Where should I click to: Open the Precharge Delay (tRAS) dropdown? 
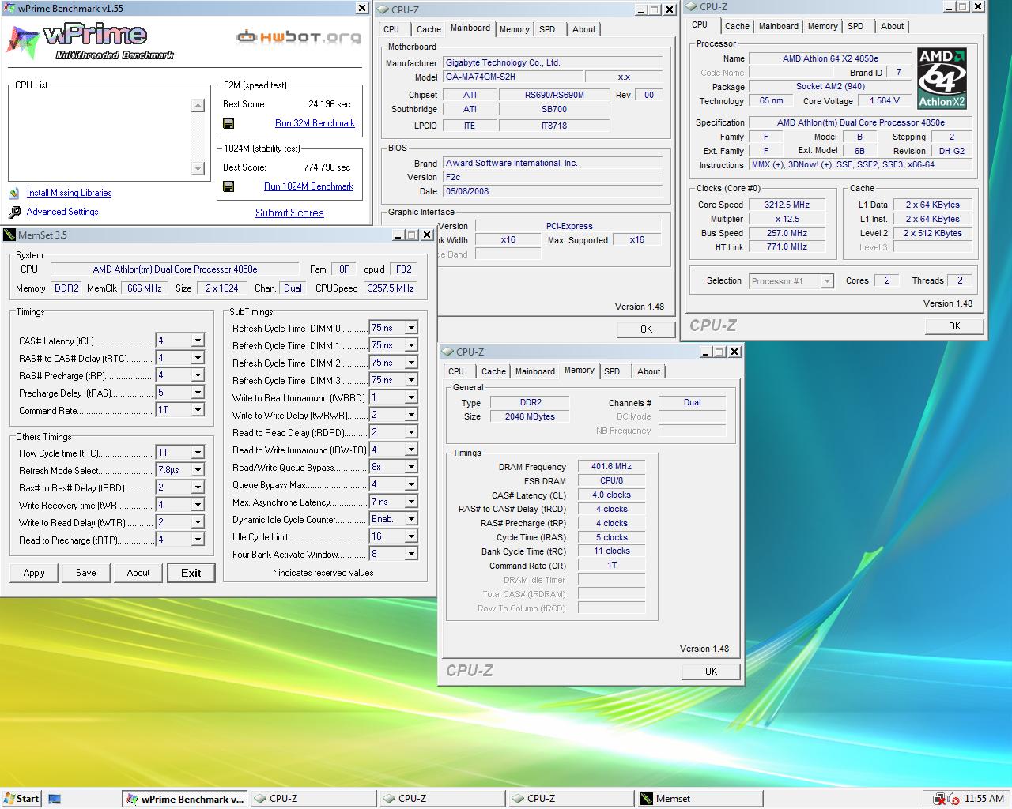click(x=198, y=393)
